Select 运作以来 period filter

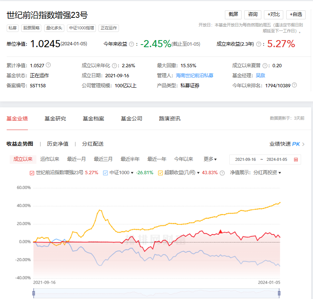click(50, 159)
